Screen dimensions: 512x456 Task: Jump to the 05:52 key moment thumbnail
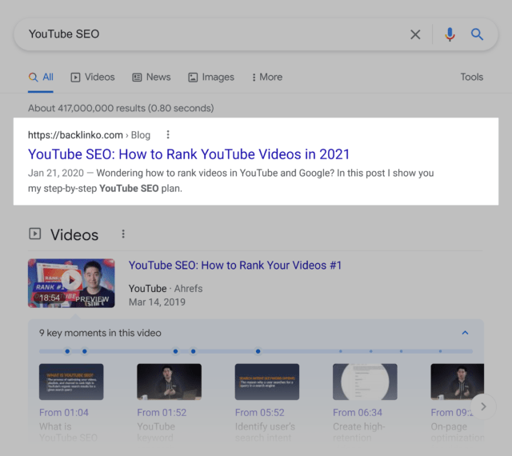(266, 382)
